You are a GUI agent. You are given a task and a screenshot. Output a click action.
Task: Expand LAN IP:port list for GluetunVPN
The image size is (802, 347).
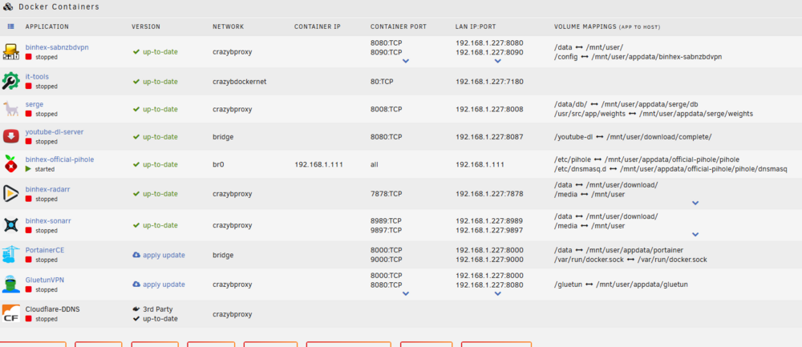(498, 293)
